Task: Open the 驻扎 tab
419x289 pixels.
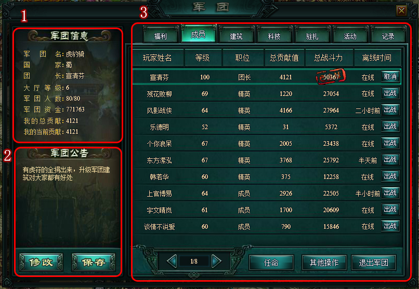Action: tap(312, 35)
